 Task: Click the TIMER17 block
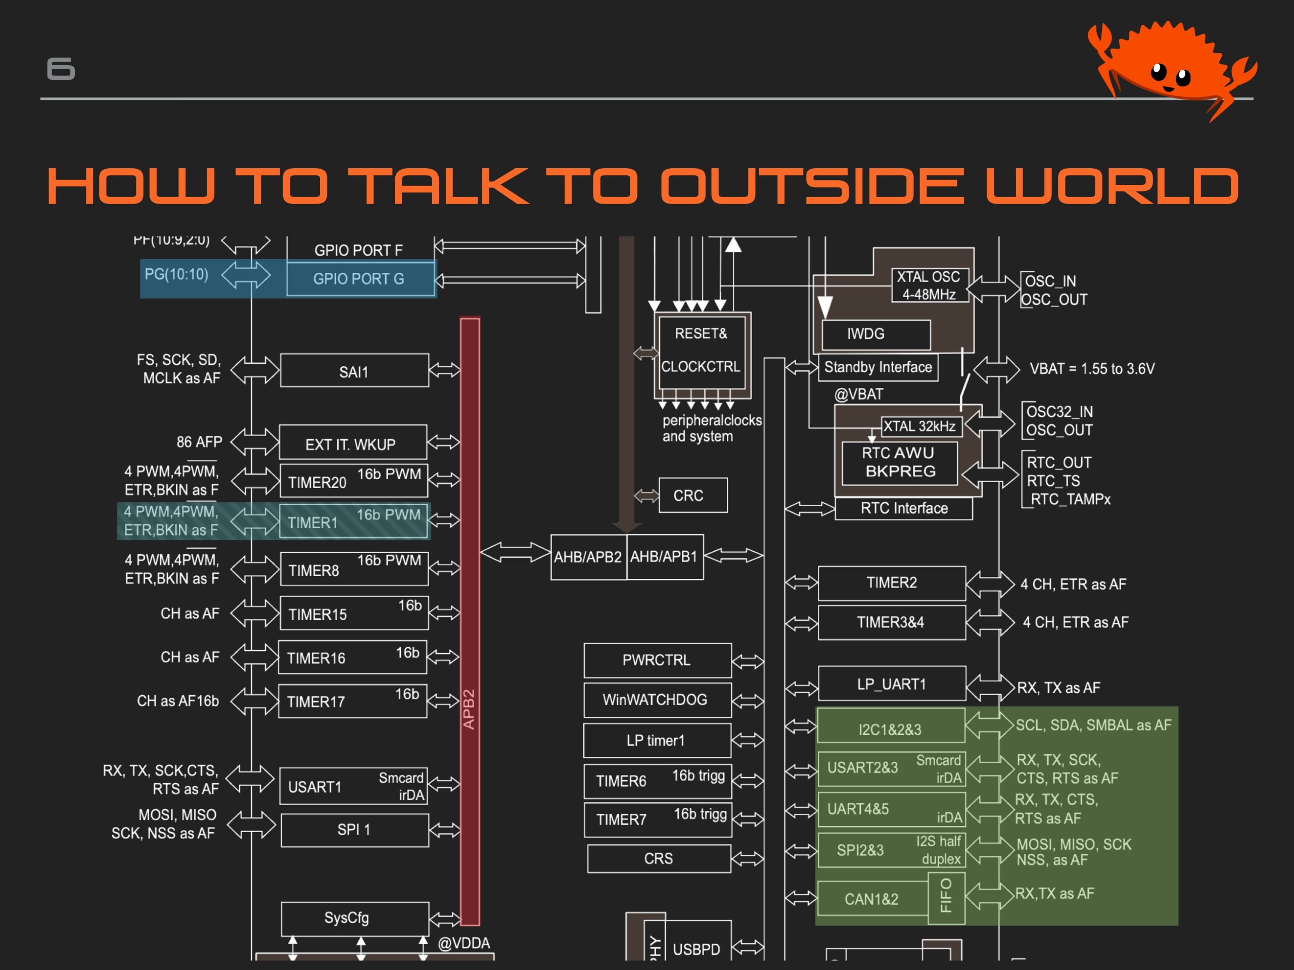click(353, 701)
